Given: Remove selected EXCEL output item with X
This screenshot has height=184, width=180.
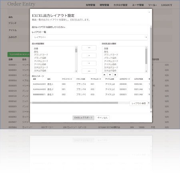Looking at the screenshot, I should tap(115, 75).
